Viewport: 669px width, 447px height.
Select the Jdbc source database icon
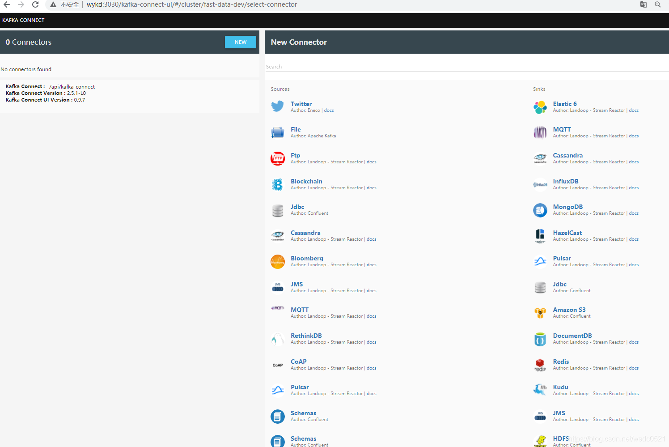coord(278,210)
